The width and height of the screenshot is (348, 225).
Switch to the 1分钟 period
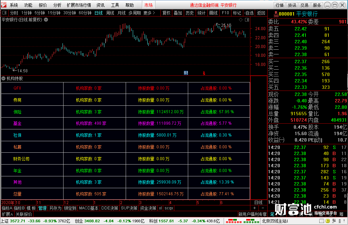coord(26,13)
